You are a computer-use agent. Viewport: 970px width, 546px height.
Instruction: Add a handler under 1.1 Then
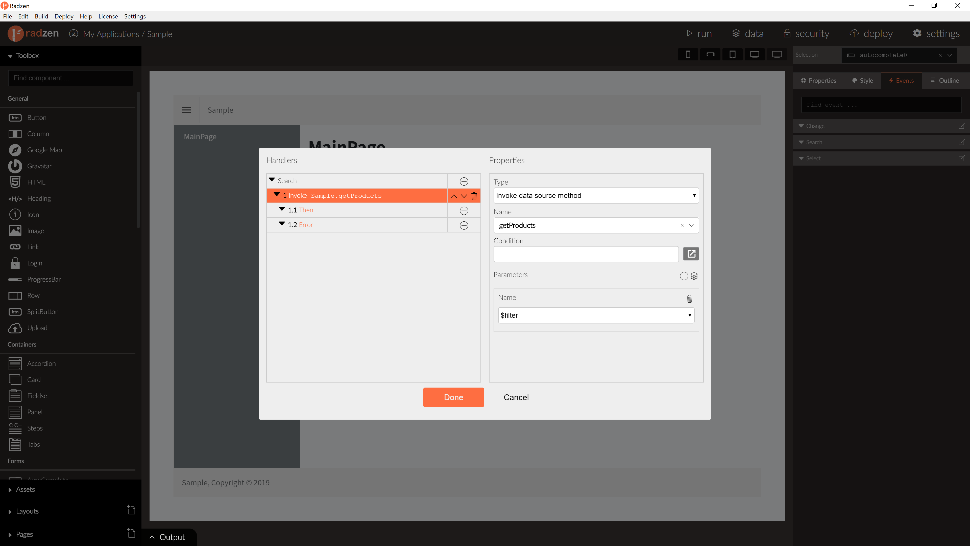point(464,211)
